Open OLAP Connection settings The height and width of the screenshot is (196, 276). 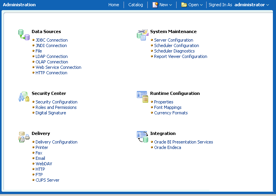click(x=52, y=62)
